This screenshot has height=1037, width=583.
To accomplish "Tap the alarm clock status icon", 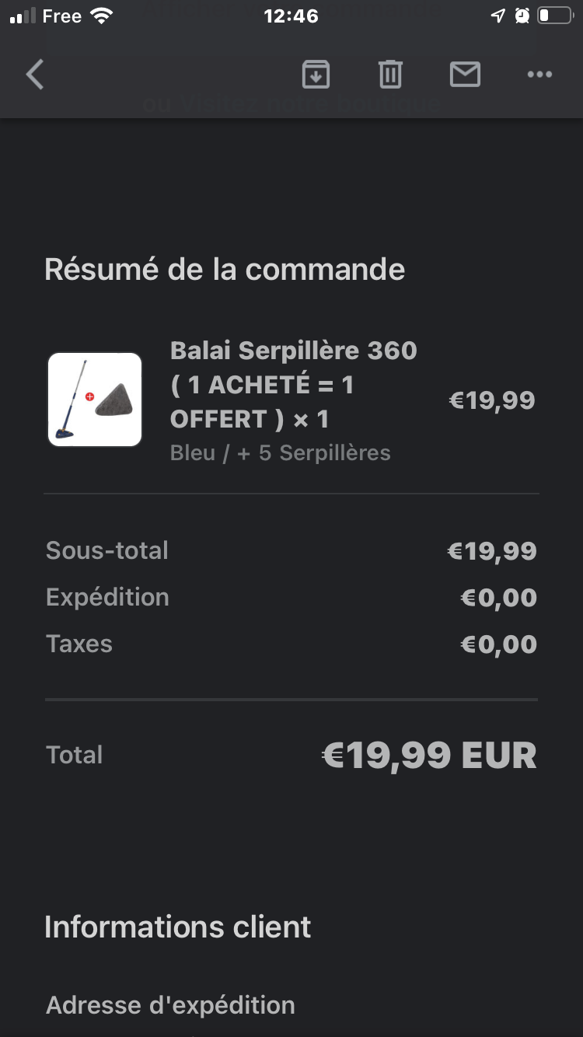I will [522, 16].
